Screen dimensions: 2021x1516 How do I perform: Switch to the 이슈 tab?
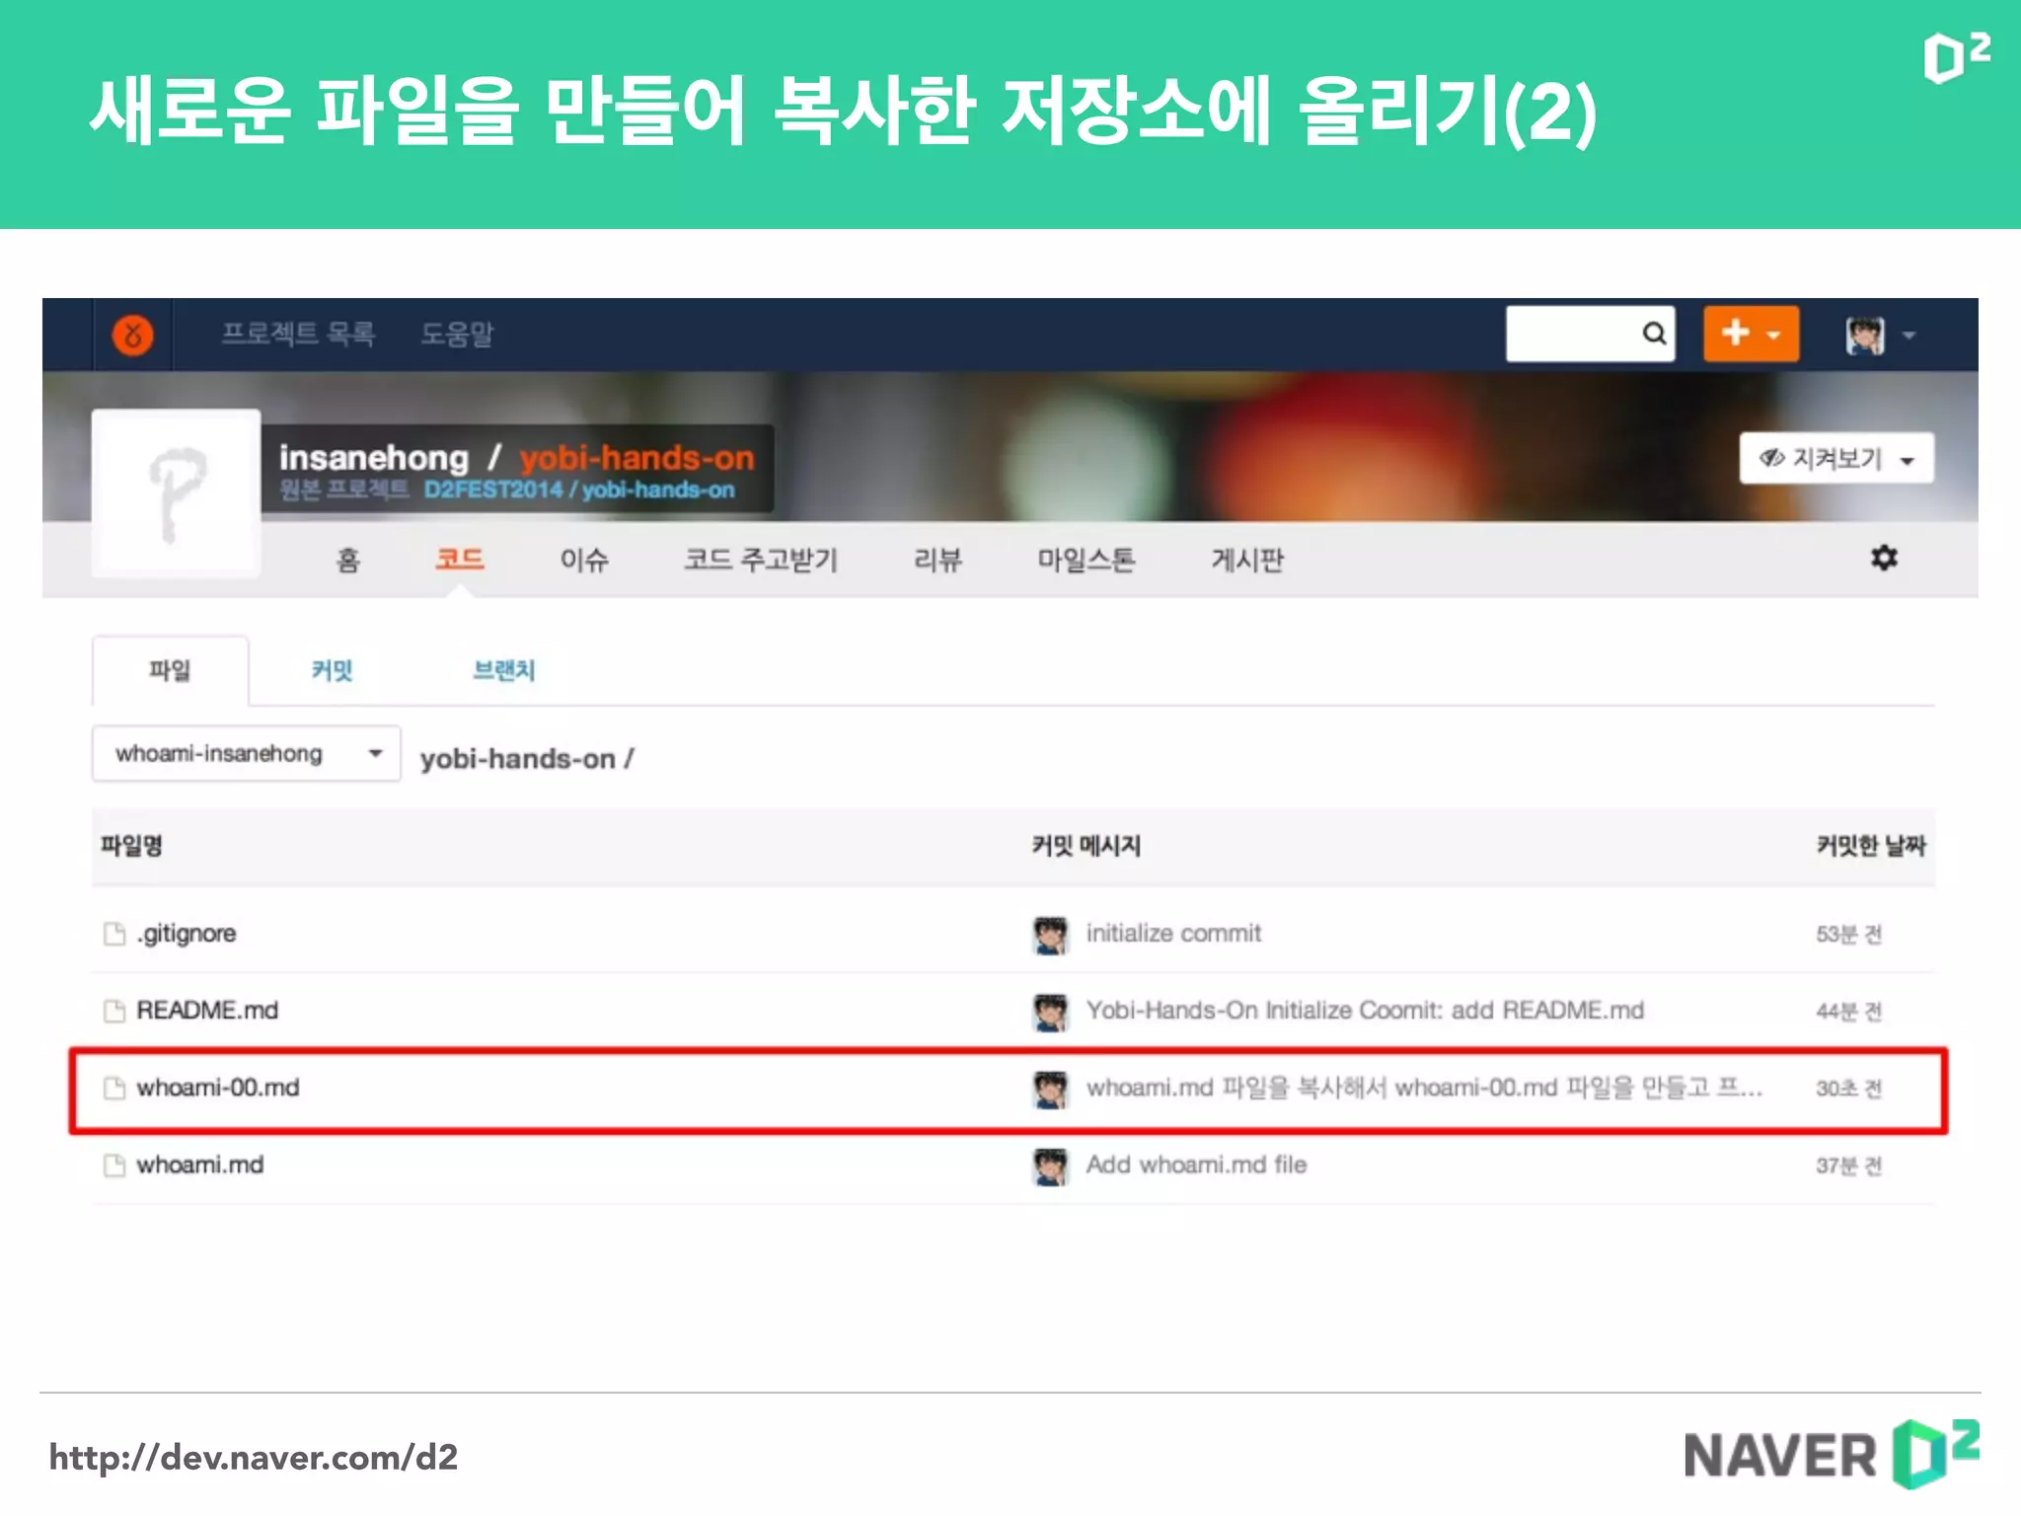pyautogui.click(x=584, y=560)
